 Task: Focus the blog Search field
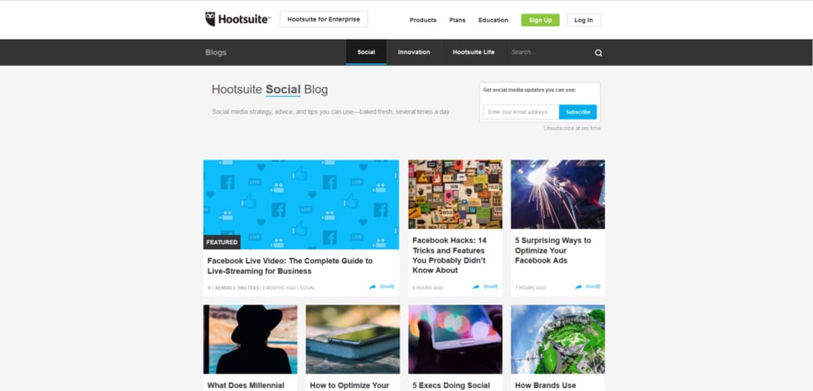tap(548, 52)
